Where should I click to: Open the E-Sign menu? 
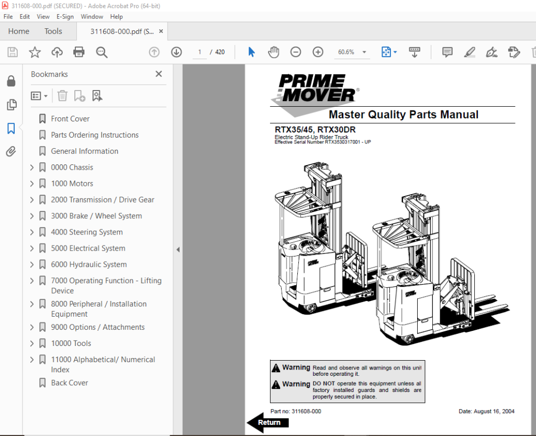click(65, 17)
